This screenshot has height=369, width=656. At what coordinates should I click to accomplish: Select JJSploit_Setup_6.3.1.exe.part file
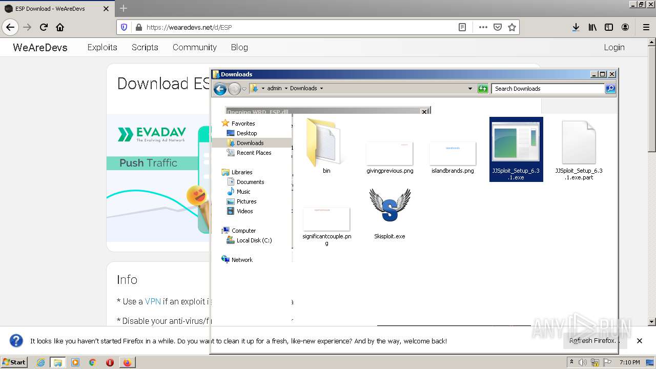[579, 150]
